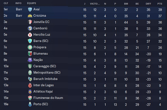This screenshot has width=167, height=110.
Task: Click the Criciúma club crest icon
Action: [x=30, y=16]
